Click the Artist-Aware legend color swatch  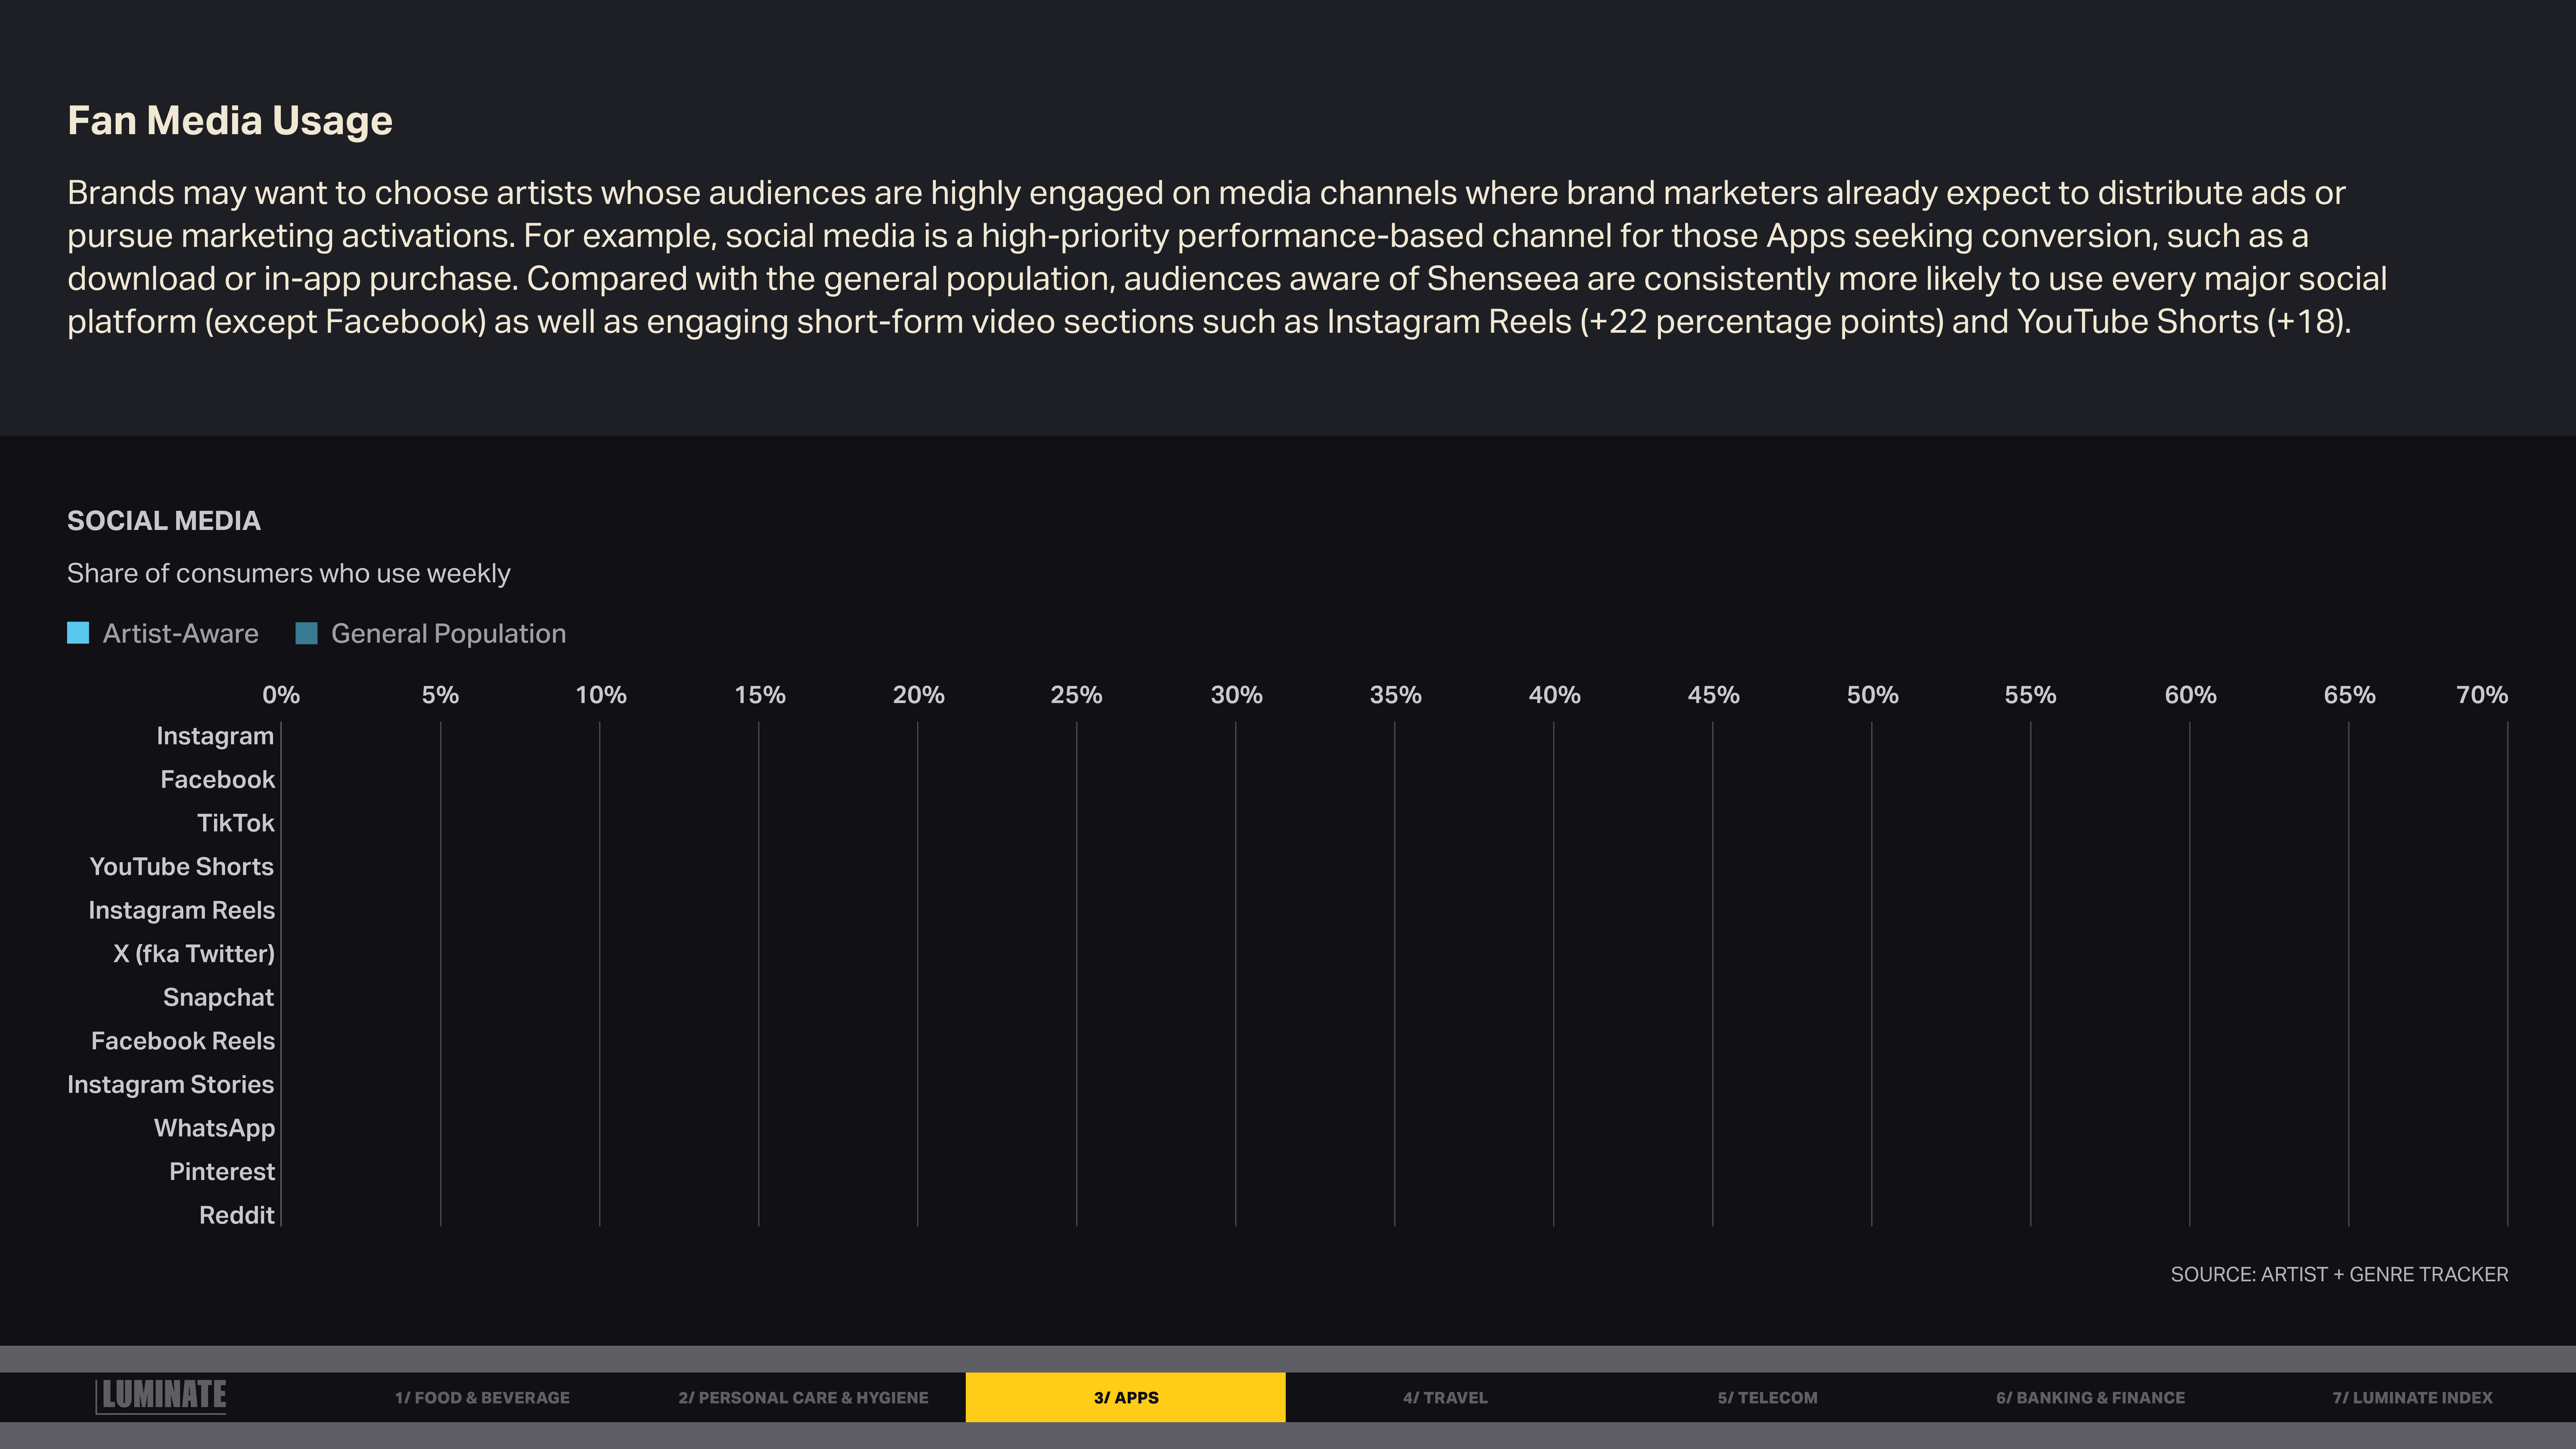coord(78,633)
